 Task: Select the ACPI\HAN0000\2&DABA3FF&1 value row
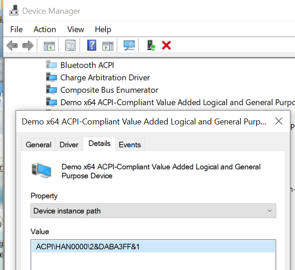[153, 247]
